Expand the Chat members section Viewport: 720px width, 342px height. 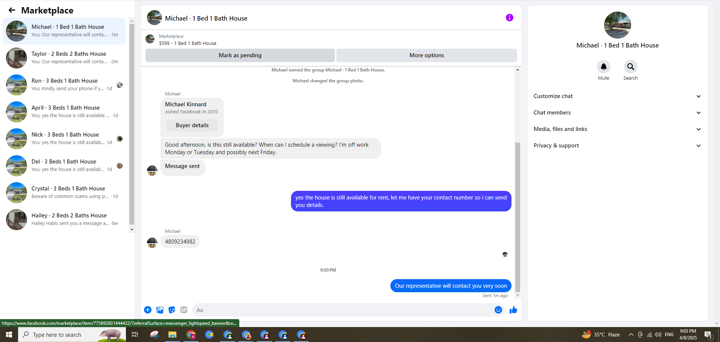tap(617, 113)
